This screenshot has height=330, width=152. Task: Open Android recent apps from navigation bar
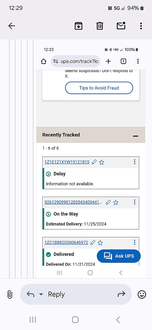click(33, 320)
